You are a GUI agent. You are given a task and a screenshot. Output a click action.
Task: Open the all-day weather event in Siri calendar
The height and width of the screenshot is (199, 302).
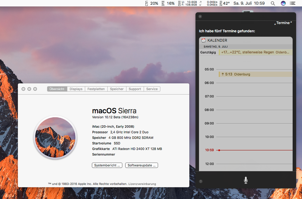point(256,52)
